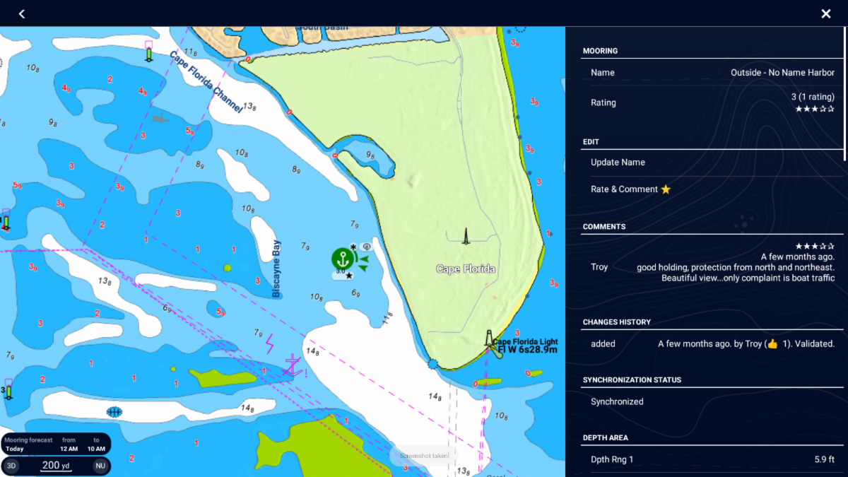Click the green arrow icons beside anchor marker
848x477 pixels.
[363, 264]
